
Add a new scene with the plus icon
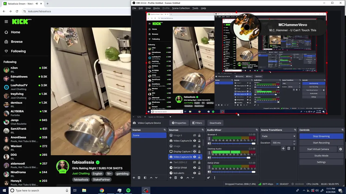tap(134, 178)
